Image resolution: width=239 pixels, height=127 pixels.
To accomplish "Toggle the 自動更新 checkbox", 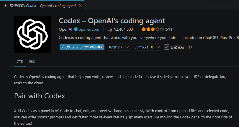I will tap(166, 47).
